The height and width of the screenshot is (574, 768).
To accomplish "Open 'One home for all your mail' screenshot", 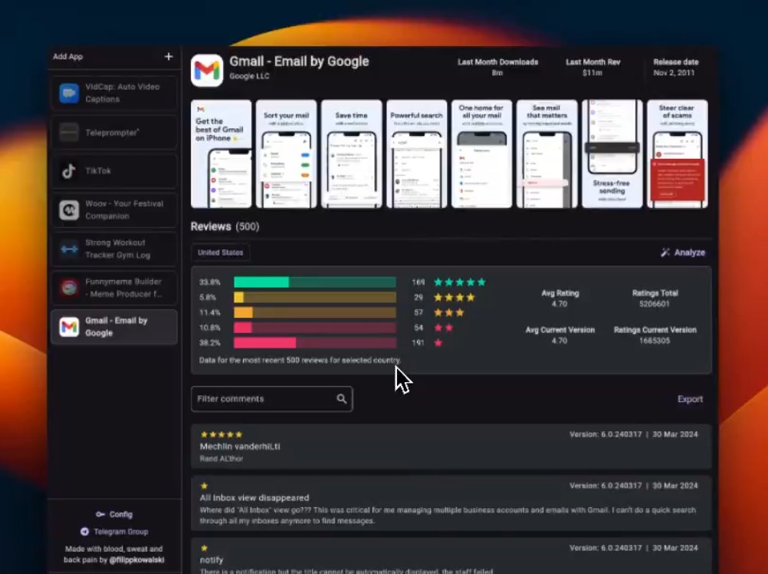I will tap(481, 154).
